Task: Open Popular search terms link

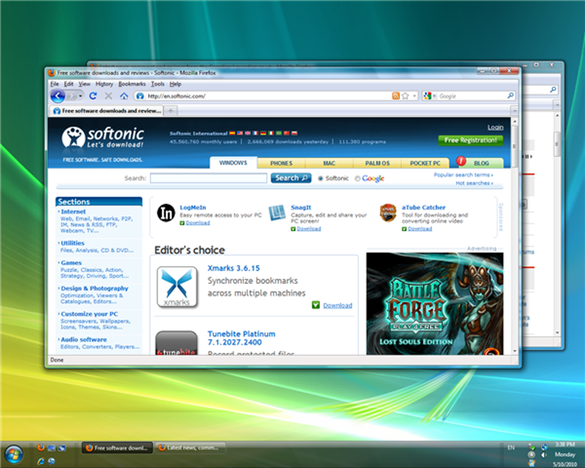Action: click(463, 175)
